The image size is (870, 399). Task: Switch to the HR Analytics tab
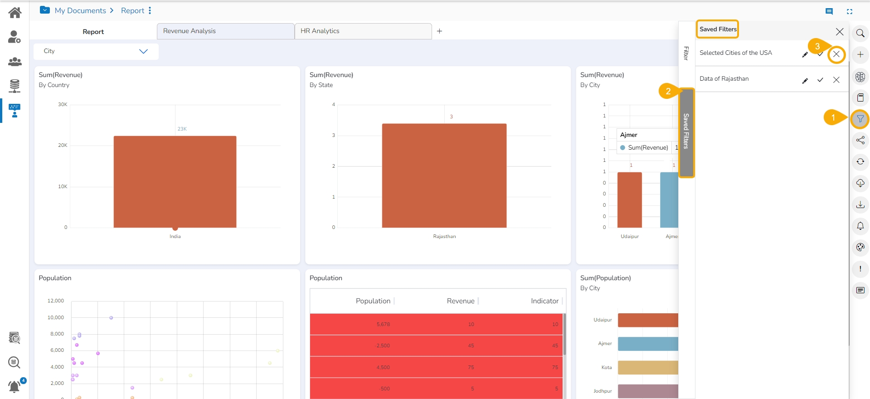click(363, 31)
